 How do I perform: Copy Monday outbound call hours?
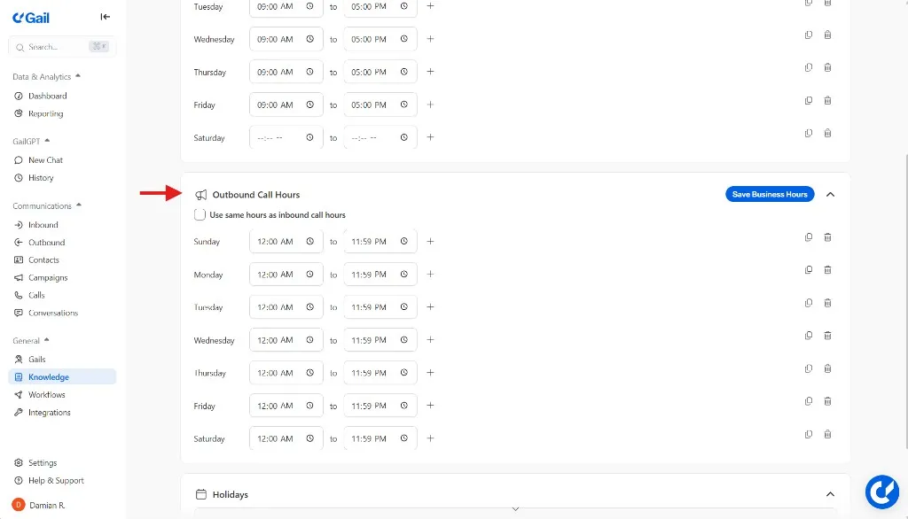(809, 269)
